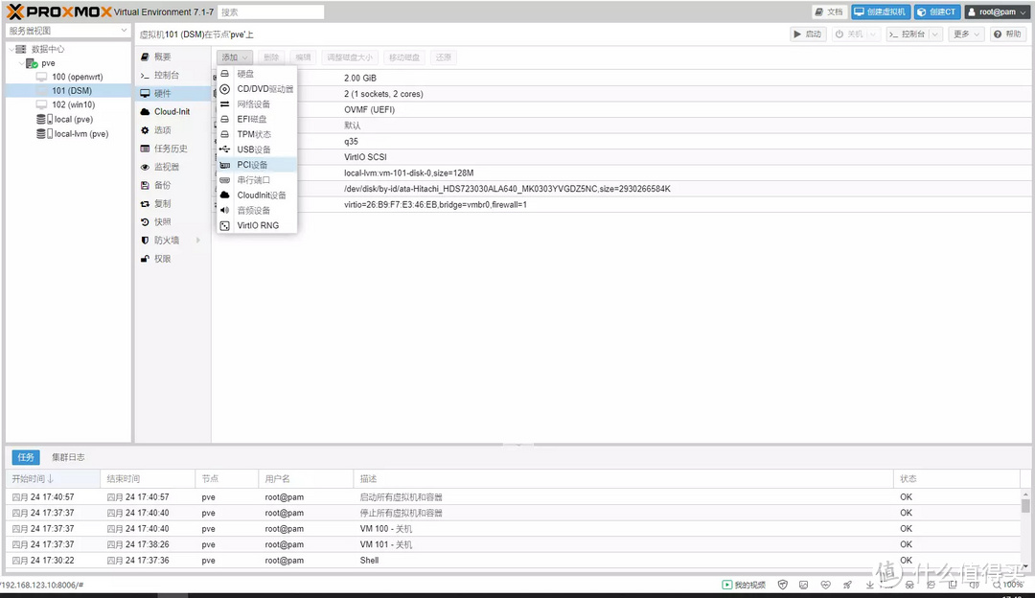This screenshot has height=598, width=1035.
Task: Click the book icon beside 概要
Action: (x=145, y=57)
